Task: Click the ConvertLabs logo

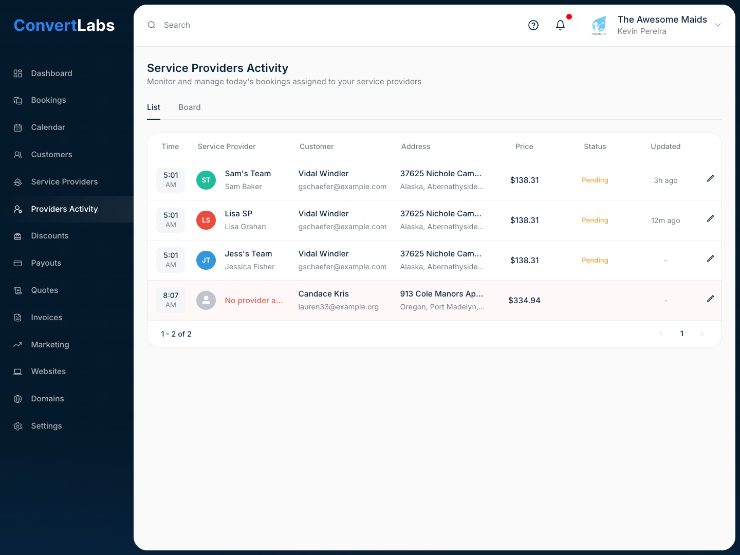Action: click(64, 25)
